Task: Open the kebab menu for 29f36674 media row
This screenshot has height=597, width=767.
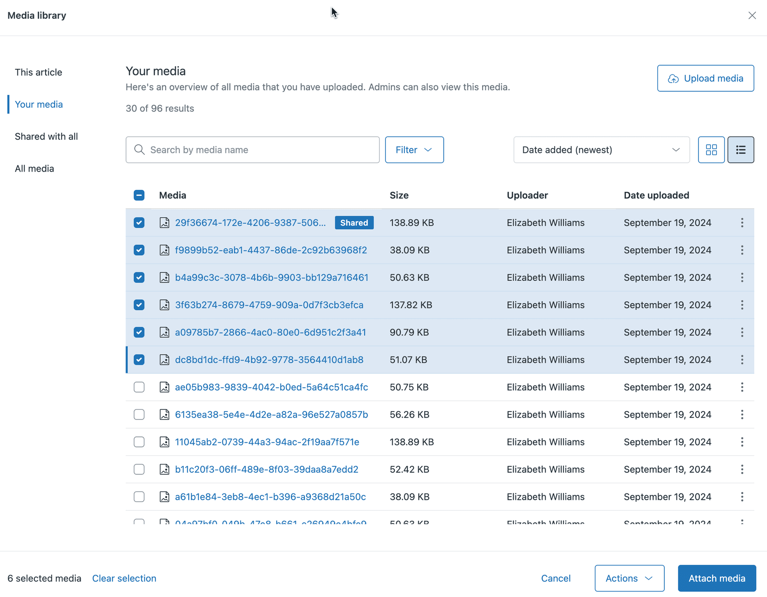Action: click(742, 223)
